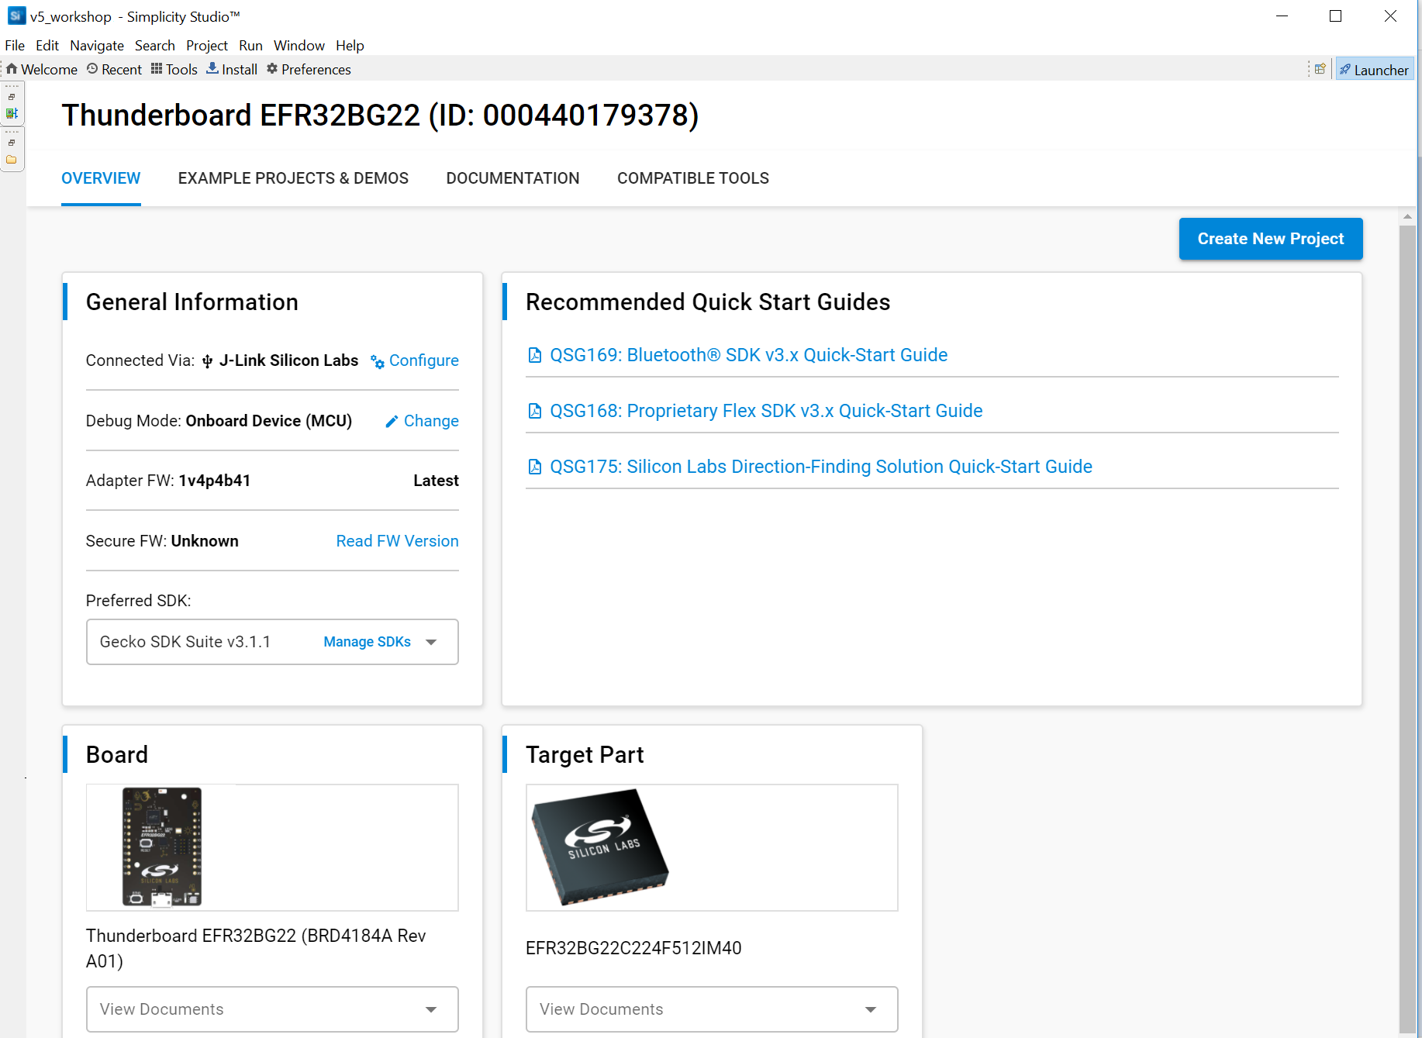Open the Recent toolbar item
The width and height of the screenshot is (1422, 1038).
(x=114, y=70)
